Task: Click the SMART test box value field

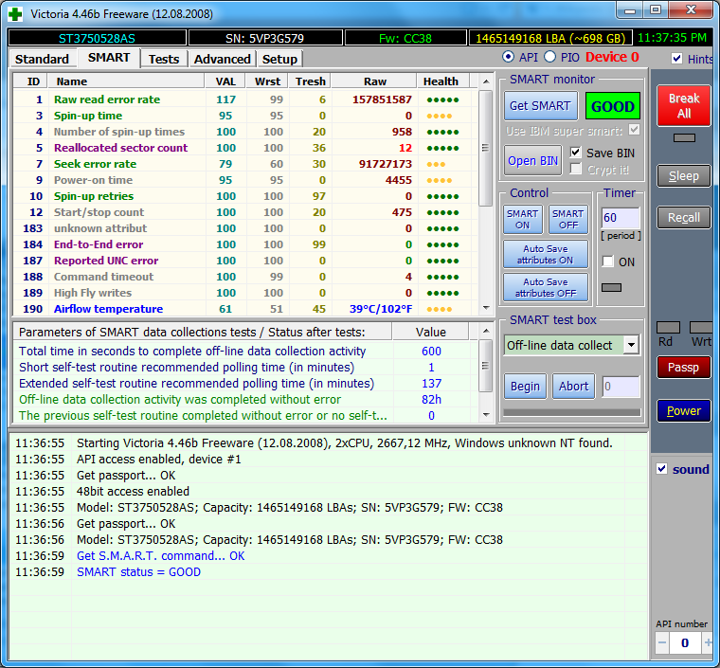Action: [x=621, y=387]
